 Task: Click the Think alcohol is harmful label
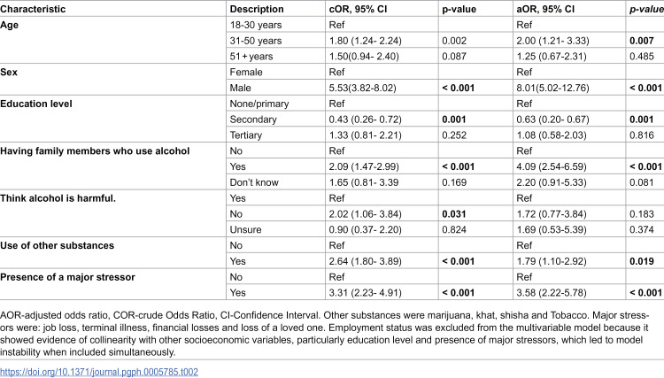click(x=58, y=198)
